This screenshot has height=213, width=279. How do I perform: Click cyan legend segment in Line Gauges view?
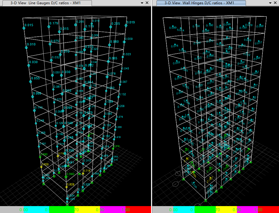click(36, 210)
